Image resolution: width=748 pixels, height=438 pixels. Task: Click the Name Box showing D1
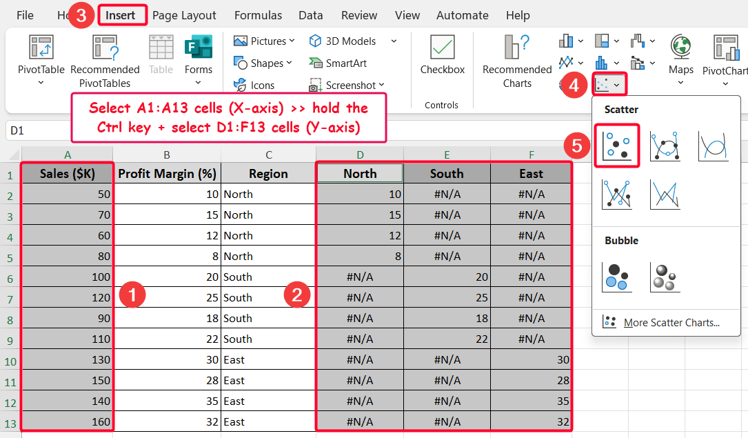(34, 130)
